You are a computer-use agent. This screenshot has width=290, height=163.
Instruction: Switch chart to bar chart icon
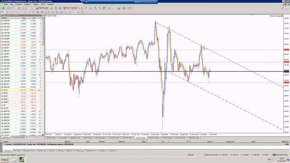[82, 8]
